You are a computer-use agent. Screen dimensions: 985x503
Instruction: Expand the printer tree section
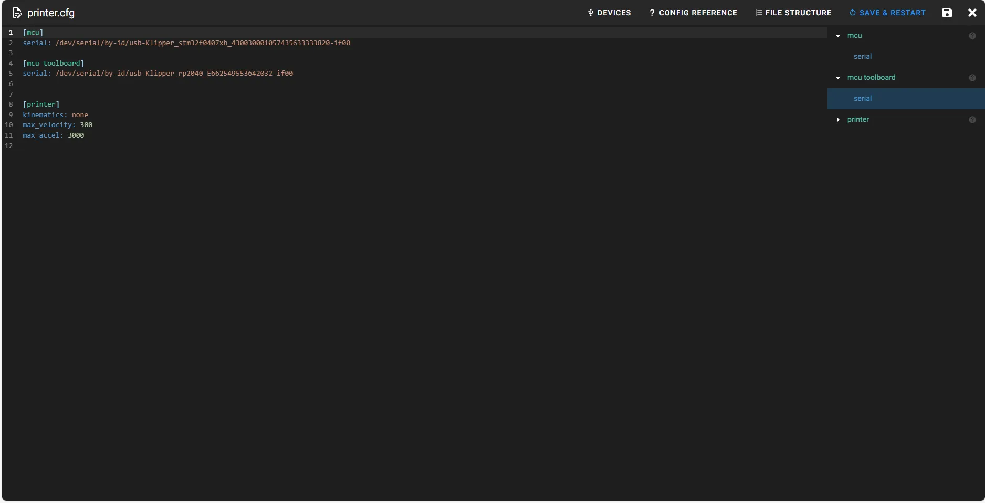tap(838, 120)
